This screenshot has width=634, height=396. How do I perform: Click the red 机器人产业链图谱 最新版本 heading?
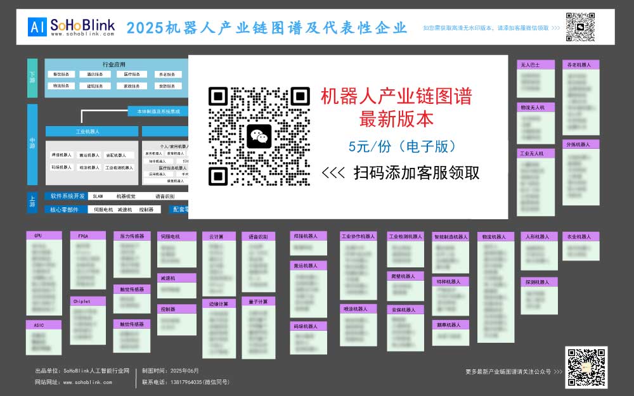[396, 108]
